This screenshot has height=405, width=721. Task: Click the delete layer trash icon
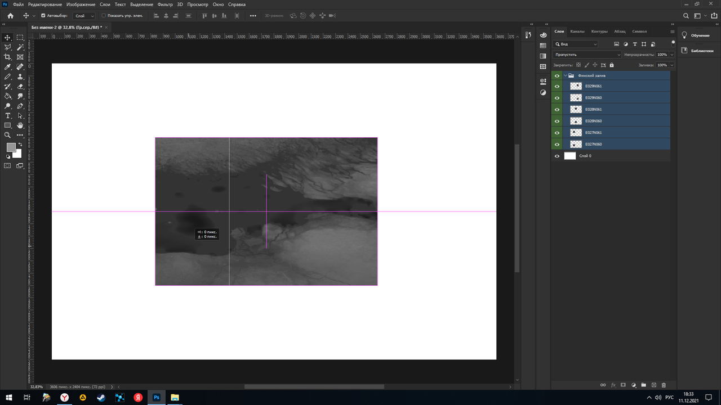(664, 385)
